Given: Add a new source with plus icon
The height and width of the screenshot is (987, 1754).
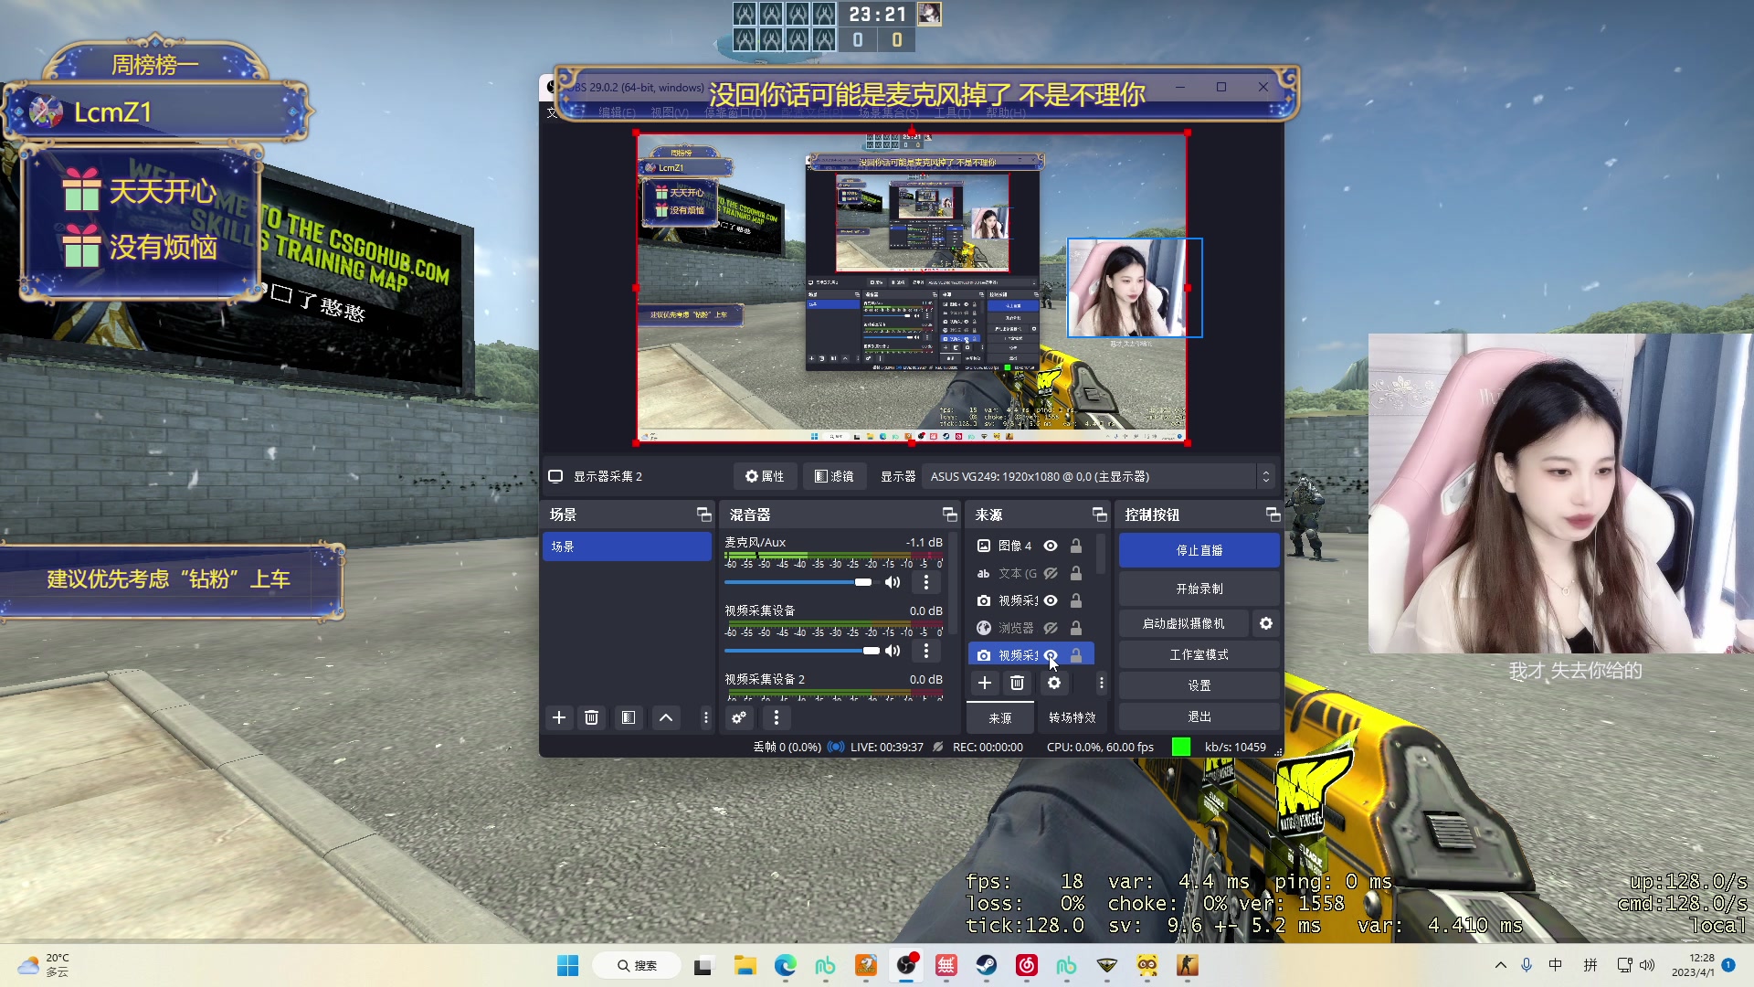Looking at the screenshot, I should coord(985,683).
